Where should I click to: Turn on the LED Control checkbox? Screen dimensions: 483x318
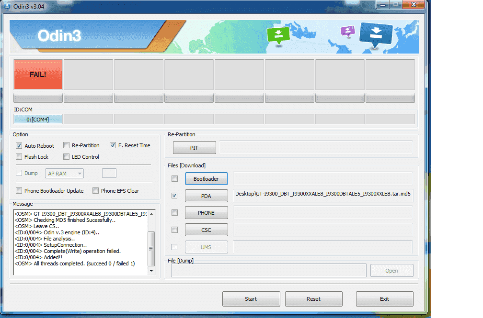[x=66, y=157]
